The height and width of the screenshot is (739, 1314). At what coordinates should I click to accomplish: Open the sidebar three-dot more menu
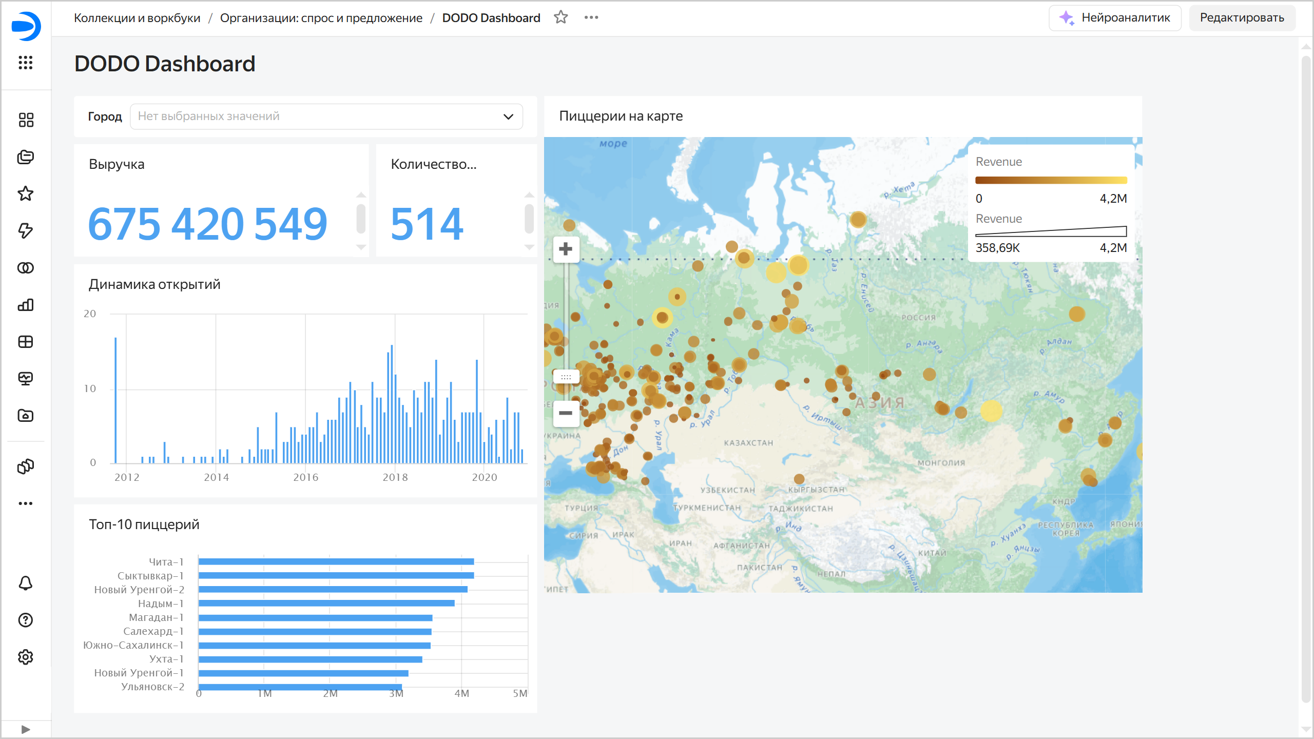(26, 503)
